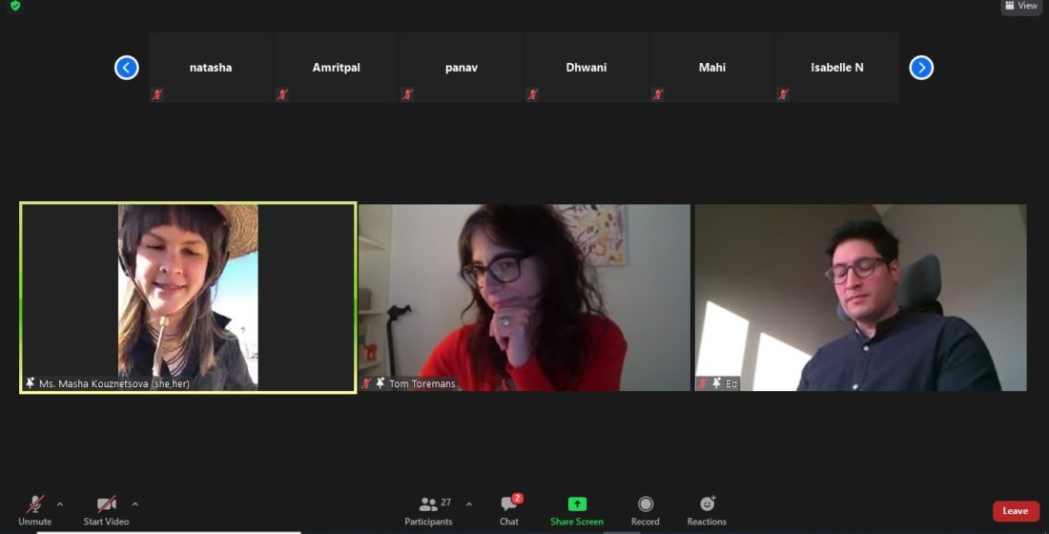Click Dhwani's muted microphone icon
The image size is (1049, 534).
(532, 94)
